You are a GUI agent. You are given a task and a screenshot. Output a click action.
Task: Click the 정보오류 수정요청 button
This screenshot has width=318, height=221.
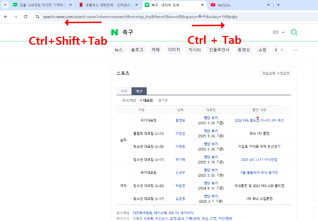coord(275,73)
